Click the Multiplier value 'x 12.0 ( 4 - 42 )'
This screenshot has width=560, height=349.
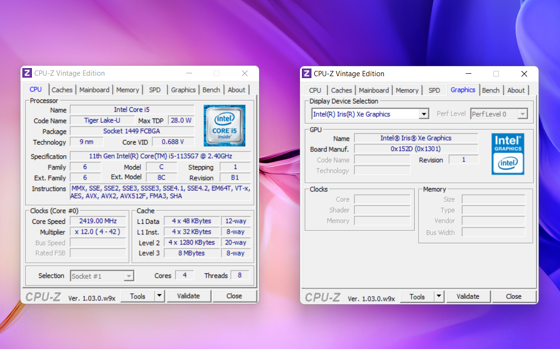(x=98, y=232)
